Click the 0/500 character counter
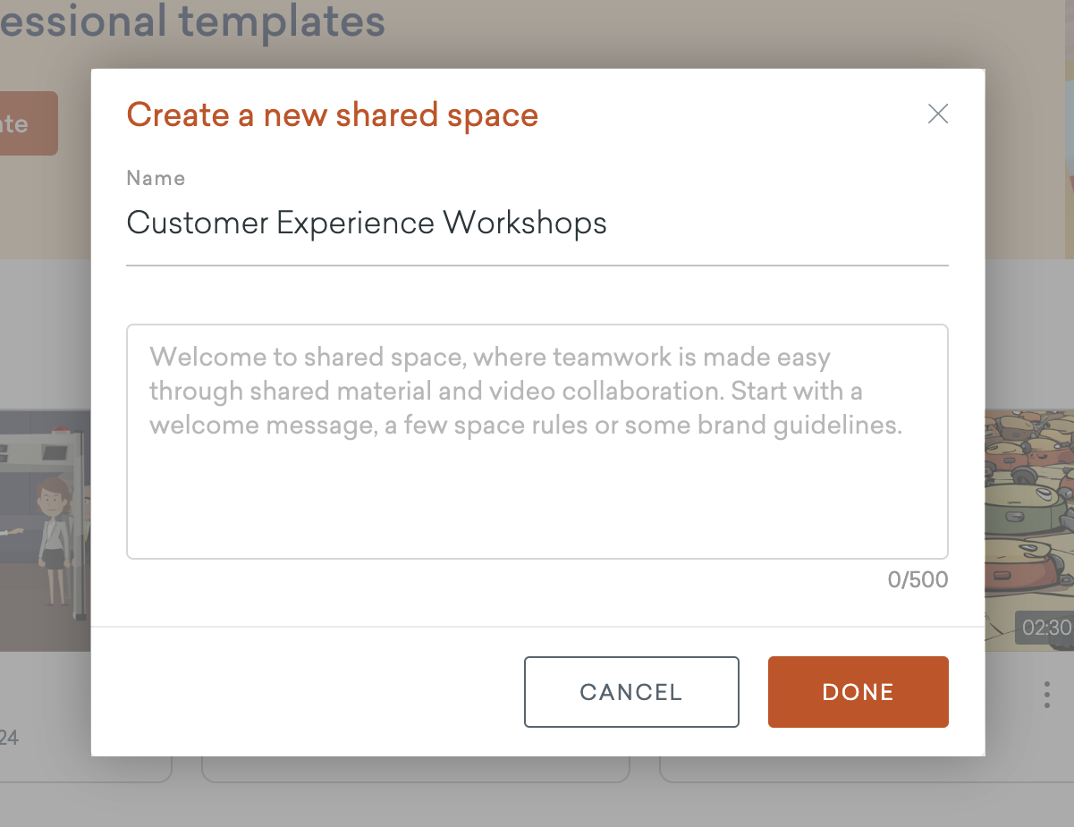This screenshot has height=827, width=1074. point(918,580)
